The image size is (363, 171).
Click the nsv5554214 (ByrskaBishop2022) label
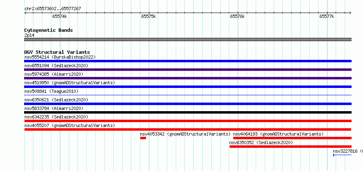pos(60,57)
